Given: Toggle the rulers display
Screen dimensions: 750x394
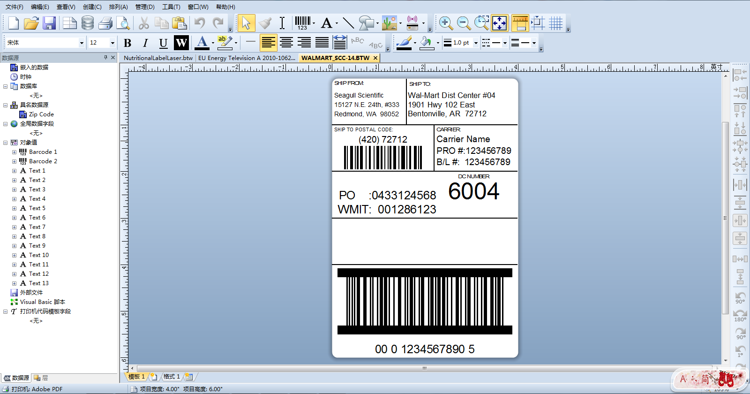Looking at the screenshot, I should [x=520, y=23].
